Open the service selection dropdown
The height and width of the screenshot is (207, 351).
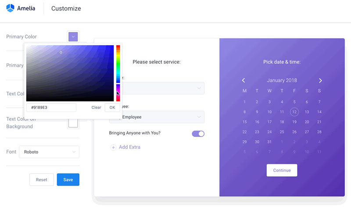coord(163,88)
